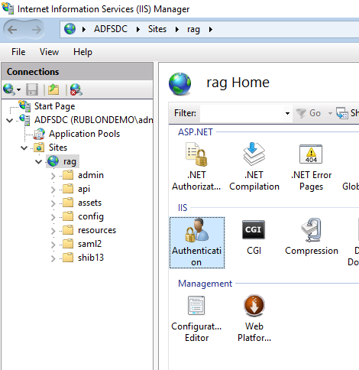Open the .NET Error Pages icon
Image resolution: width=359 pixels, height=370 pixels.
pos(311,167)
